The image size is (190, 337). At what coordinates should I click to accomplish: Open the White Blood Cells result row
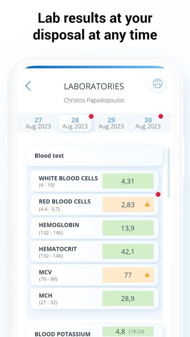coord(95,181)
